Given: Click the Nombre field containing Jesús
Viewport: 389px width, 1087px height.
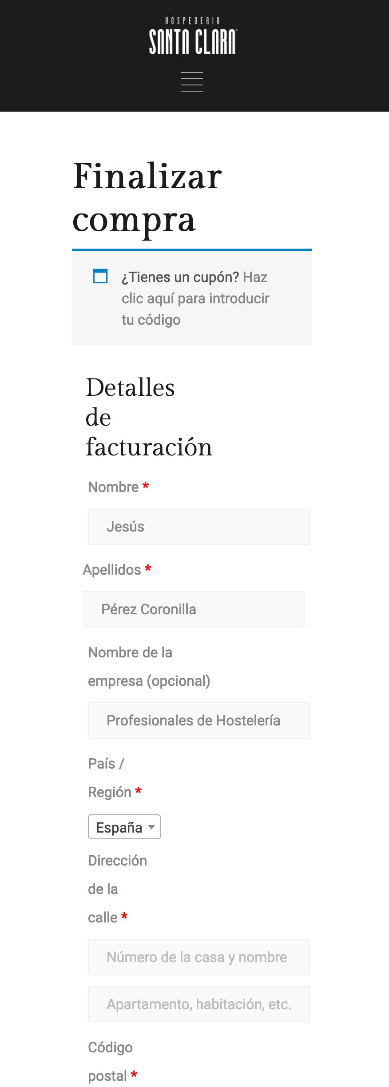Looking at the screenshot, I should click(199, 527).
